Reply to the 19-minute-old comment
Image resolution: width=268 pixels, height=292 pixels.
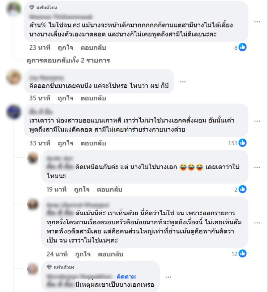tap(110, 190)
